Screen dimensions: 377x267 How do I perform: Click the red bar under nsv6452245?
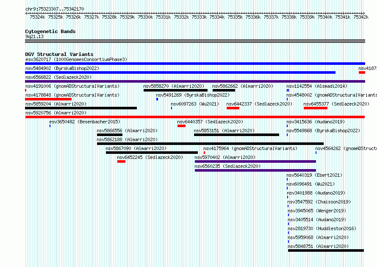coord(122,161)
